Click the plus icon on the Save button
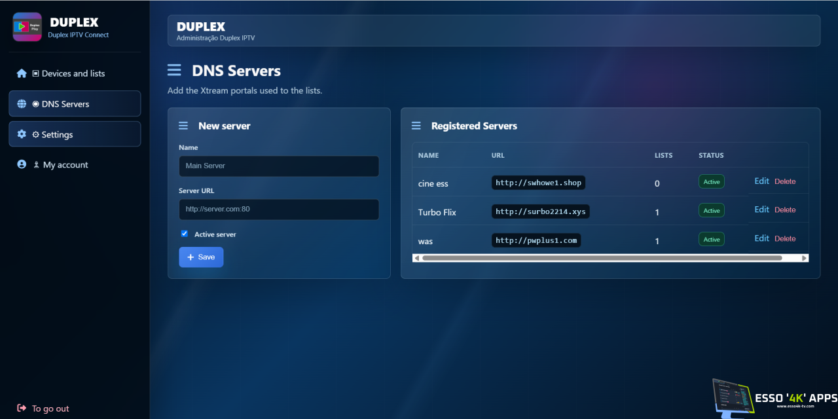The image size is (838, 419). (x=191, y=257)
